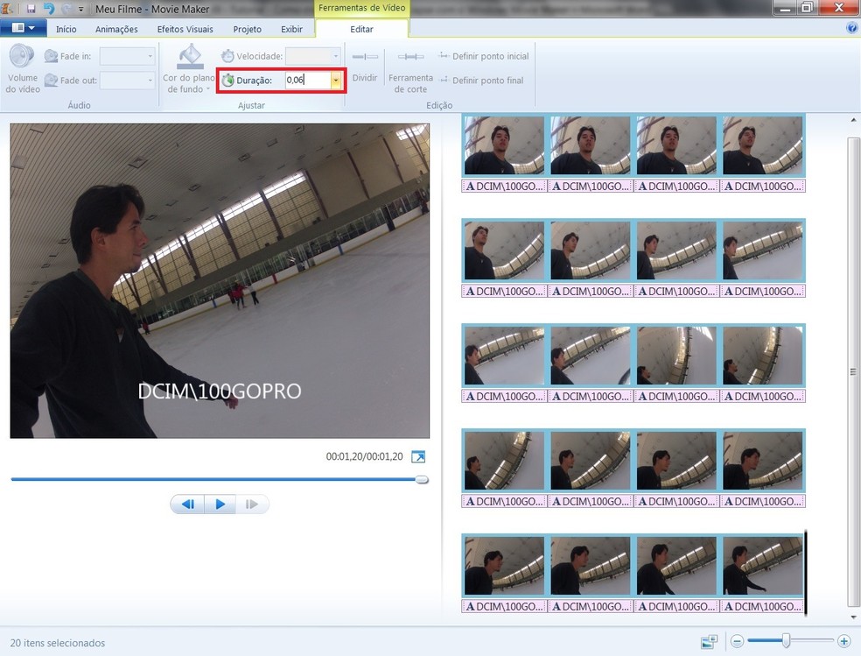Viewport: 861px width, 656px height.
Task: Click the Play button under preview
Action: tap(220, 504)
